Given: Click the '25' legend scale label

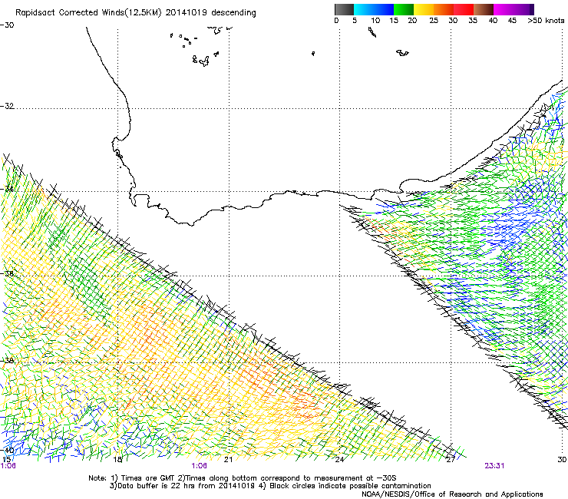Looking at the screenshot, I should 434,21.
